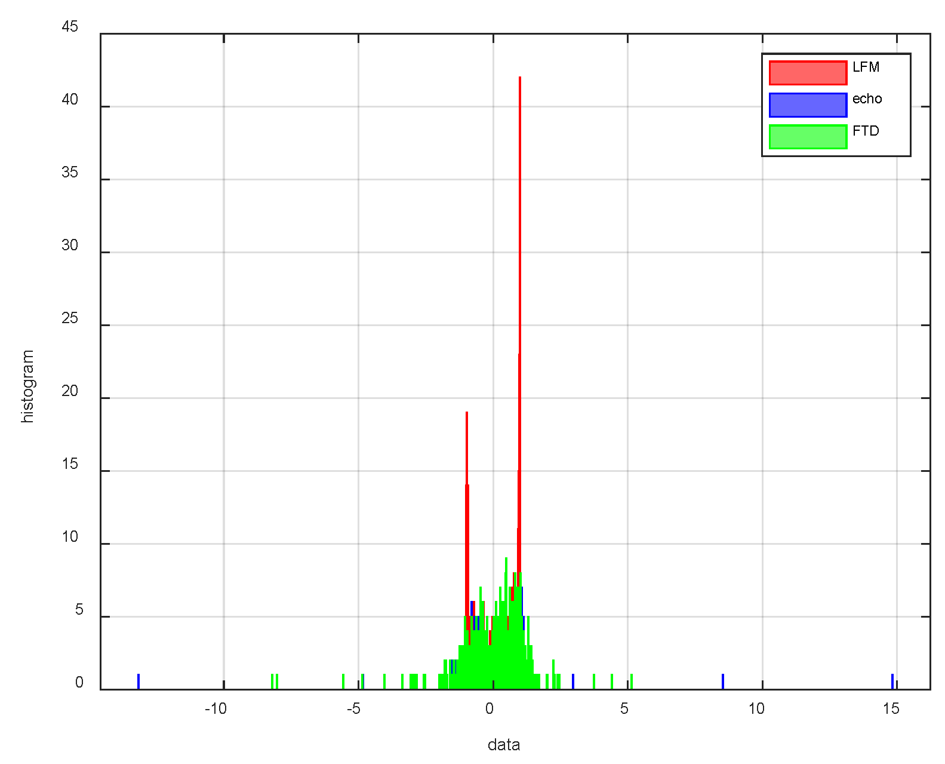
Task: Click the x-axis title "data"
Action: 503,745
